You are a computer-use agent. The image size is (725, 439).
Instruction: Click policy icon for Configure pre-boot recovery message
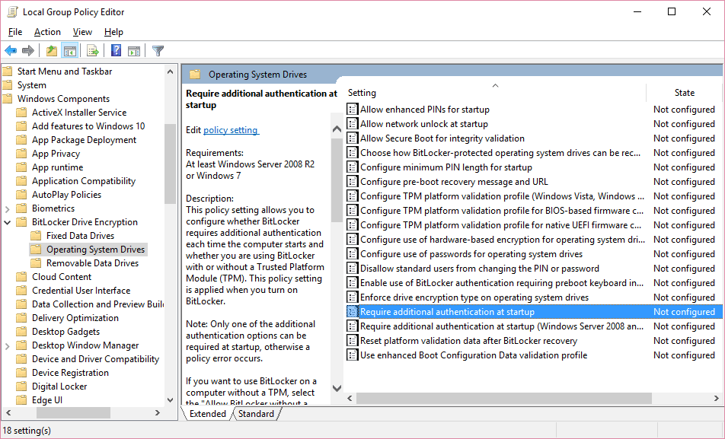(x=353, y=181)
